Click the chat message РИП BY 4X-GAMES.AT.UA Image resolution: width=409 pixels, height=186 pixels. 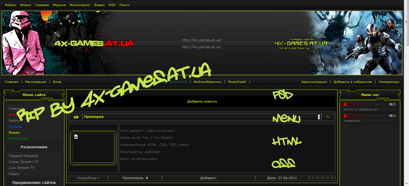click(x=360, y=110)
